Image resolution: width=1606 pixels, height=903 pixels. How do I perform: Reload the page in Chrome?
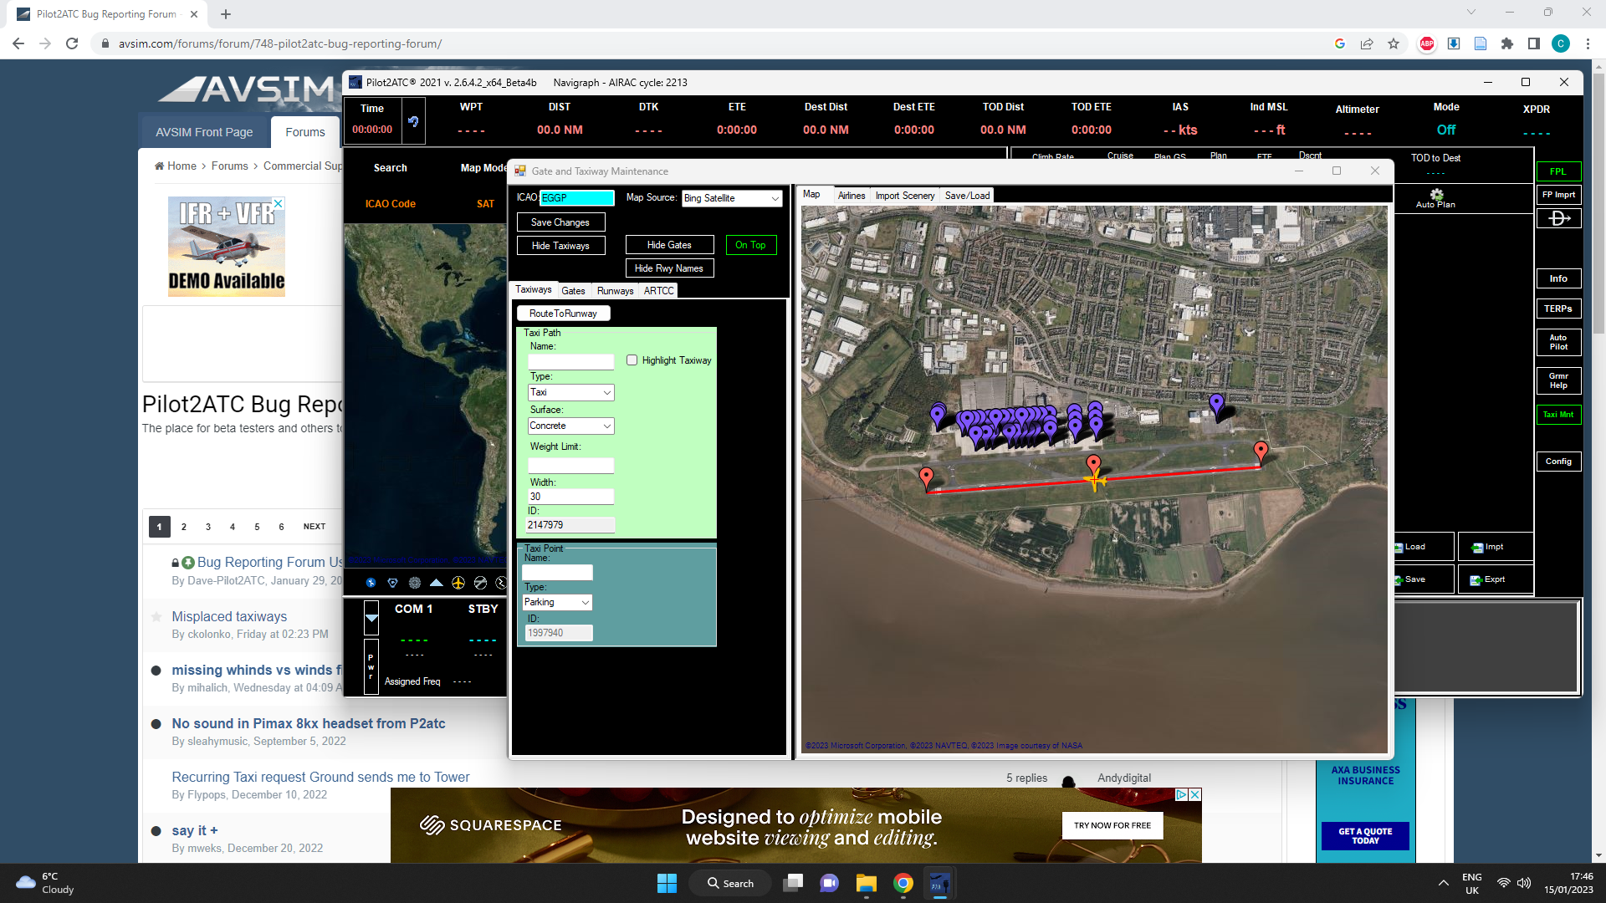[x=72, y=43]
